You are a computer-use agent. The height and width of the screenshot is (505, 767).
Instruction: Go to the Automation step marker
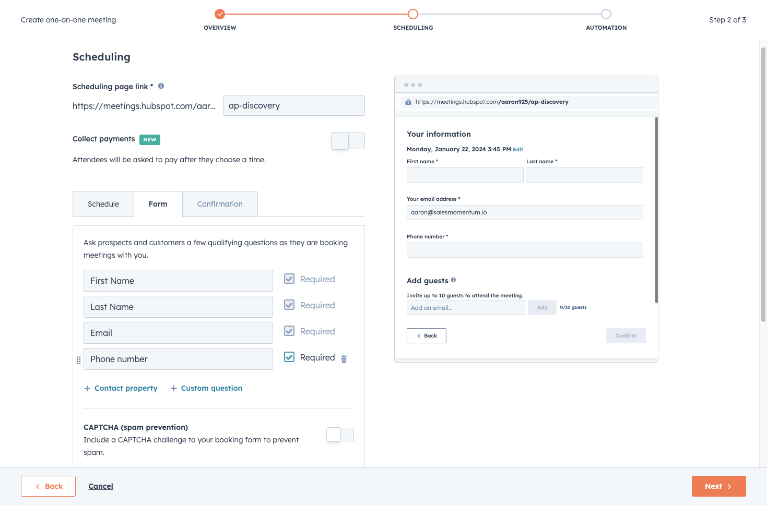606,14
